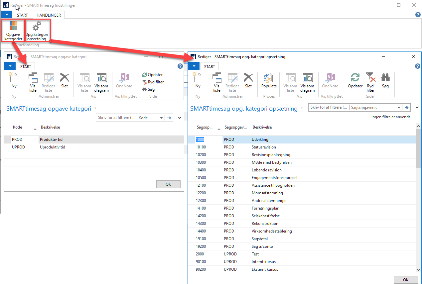
Task: Click Ny in opgave kategori window
Action: click(x=14, y=81)
